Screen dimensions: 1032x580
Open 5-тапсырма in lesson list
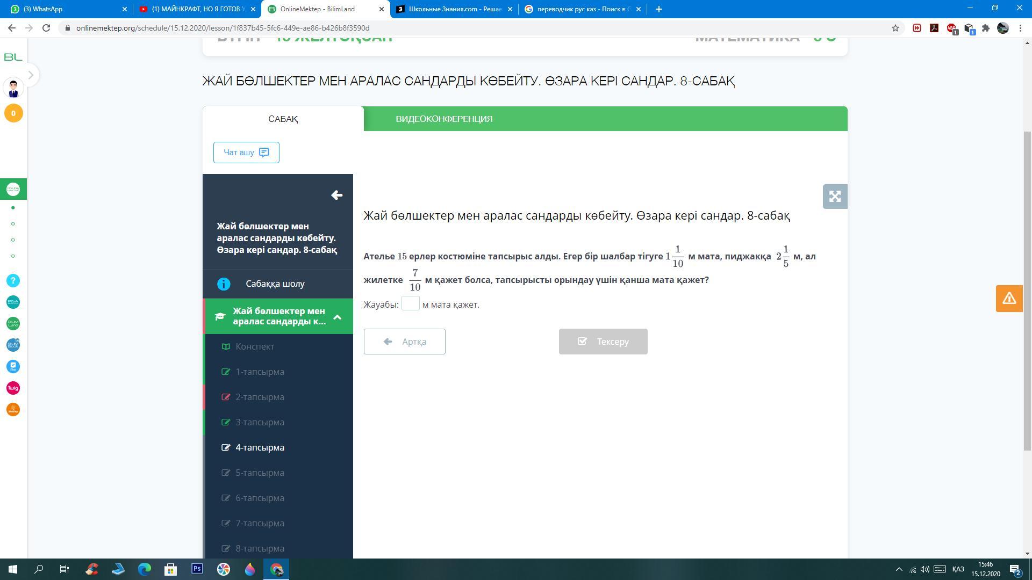click(x=260, y=473)
